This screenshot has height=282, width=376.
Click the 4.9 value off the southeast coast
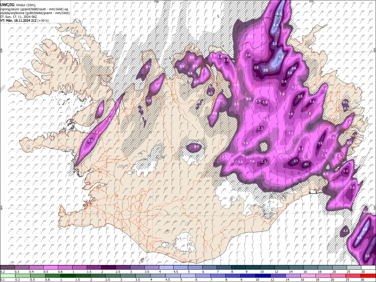(x=365, y=229)
